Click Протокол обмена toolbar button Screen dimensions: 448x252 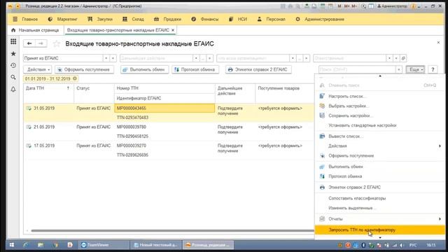pyautogui.click(x=195, y=69)
